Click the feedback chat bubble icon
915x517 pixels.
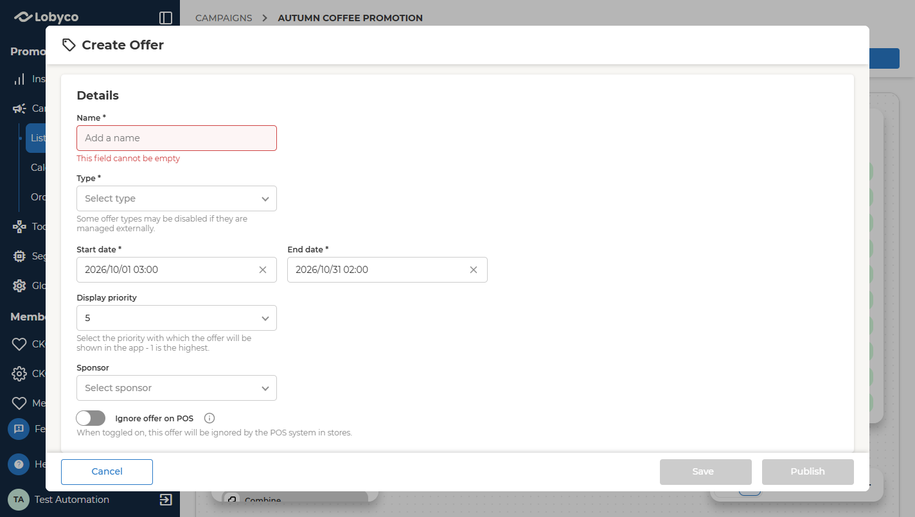(19, 428)
